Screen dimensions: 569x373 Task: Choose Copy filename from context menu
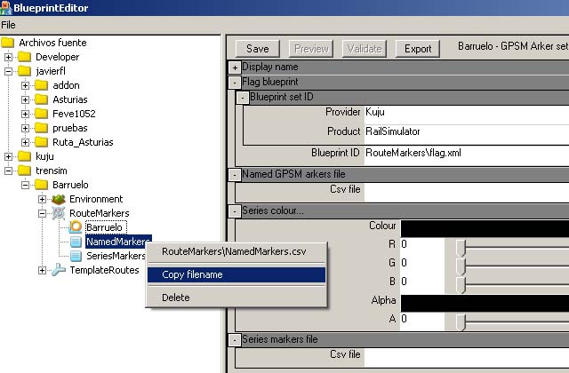tap(192, 274)
